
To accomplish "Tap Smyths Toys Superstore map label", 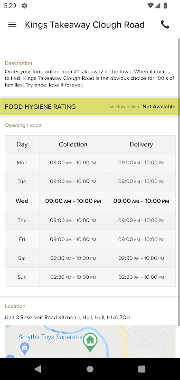I will 51,337.
